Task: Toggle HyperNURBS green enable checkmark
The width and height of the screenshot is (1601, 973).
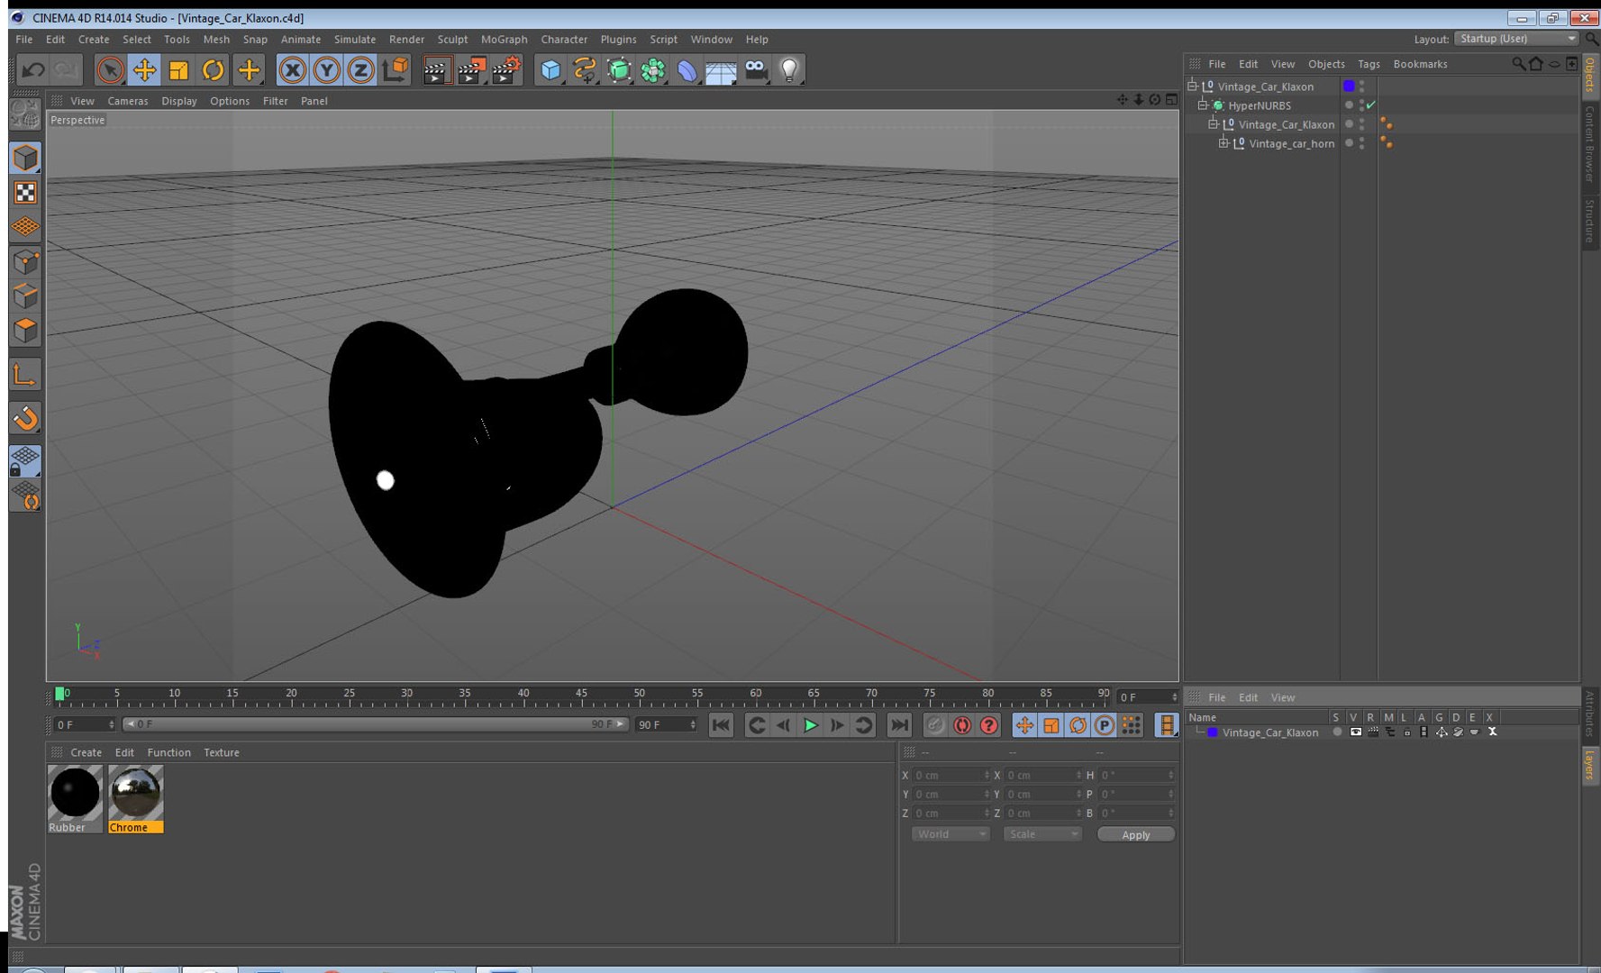Action: pyautogui.click(x=1371, y=105)
